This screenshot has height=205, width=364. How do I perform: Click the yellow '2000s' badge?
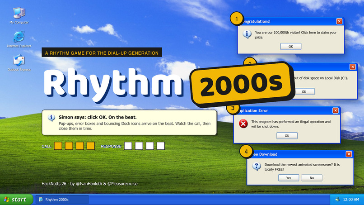point(242,85)
